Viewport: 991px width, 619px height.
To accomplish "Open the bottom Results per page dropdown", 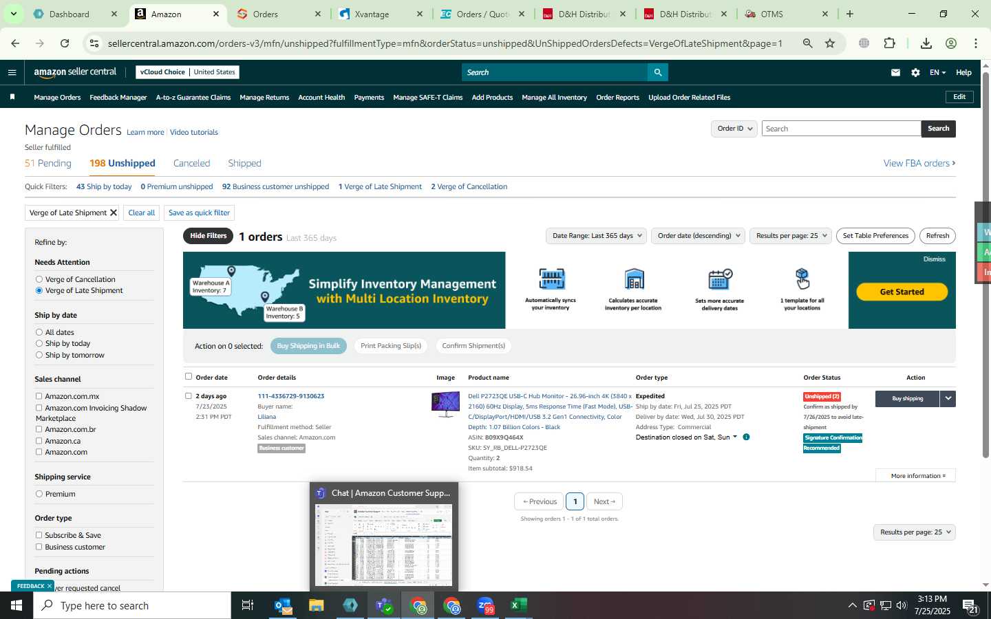I will tap(915, 532).
